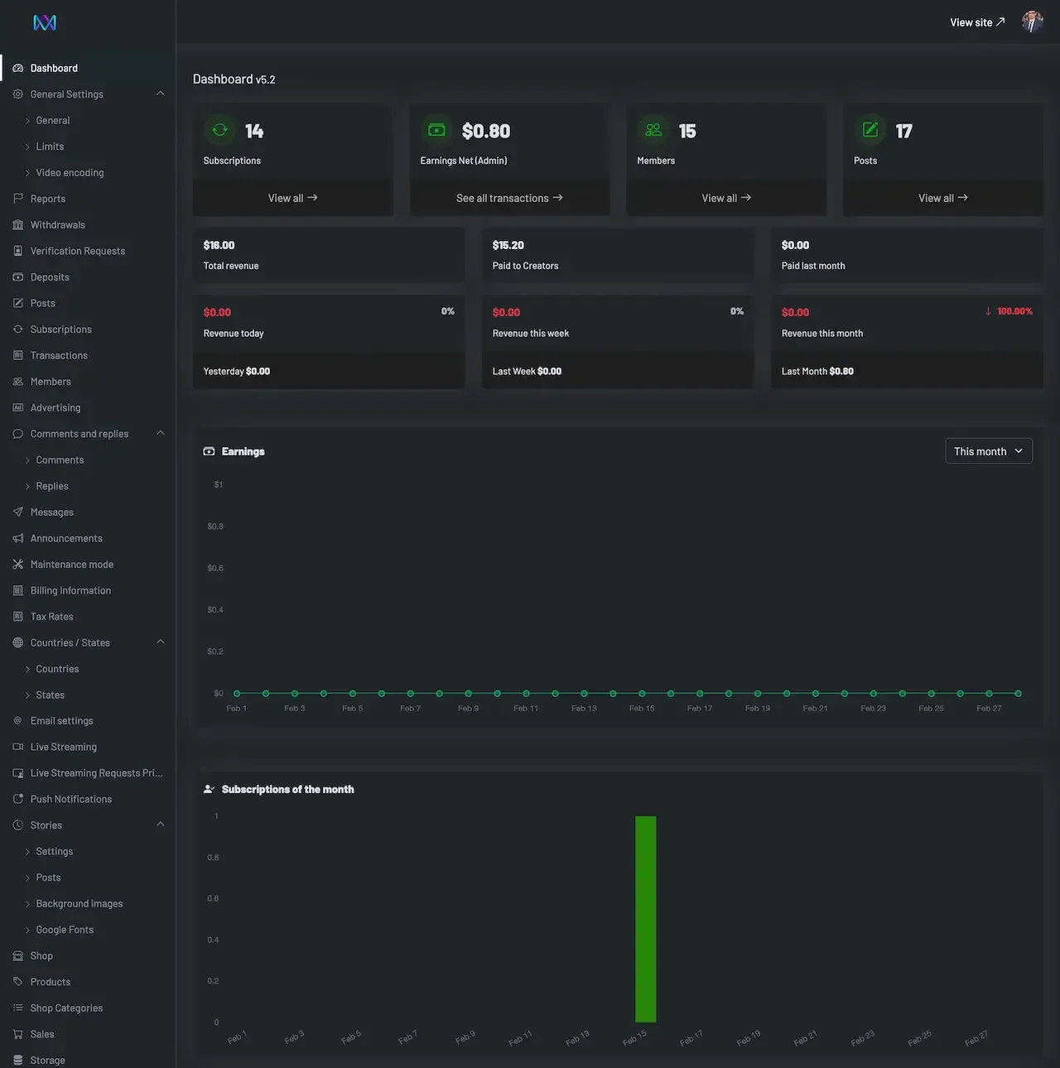Click the Shop storefront icon
Screen dimensions: 1060x1068
[18, 955]
